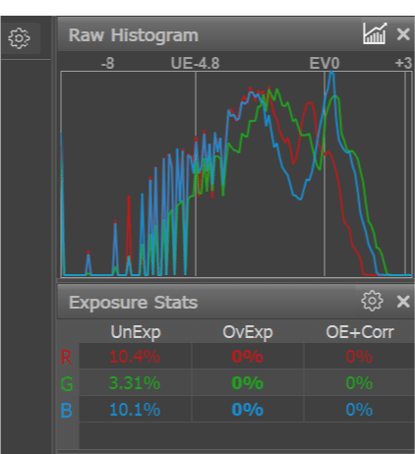Click the EV0 marker label on histogram
415x454 pixels.
tap(325, 64)
